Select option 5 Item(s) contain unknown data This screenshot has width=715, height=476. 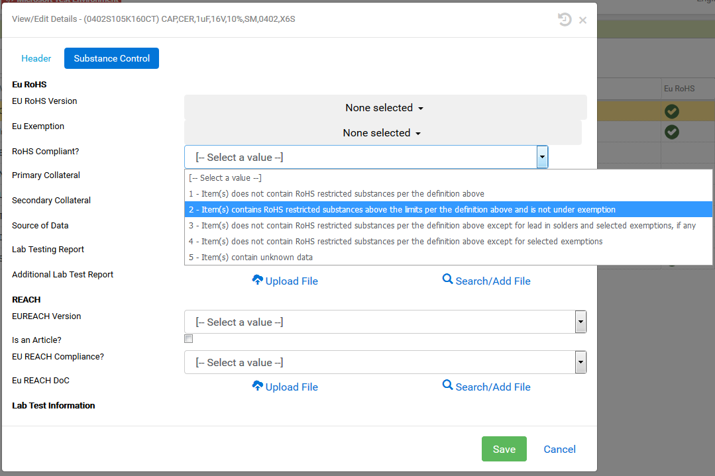(250, 258)
